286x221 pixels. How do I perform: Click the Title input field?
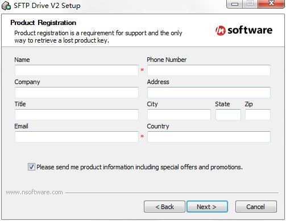pyautogui.click(x=77, y=115)
